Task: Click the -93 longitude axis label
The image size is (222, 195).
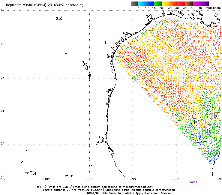Action: tap(176, 179)
